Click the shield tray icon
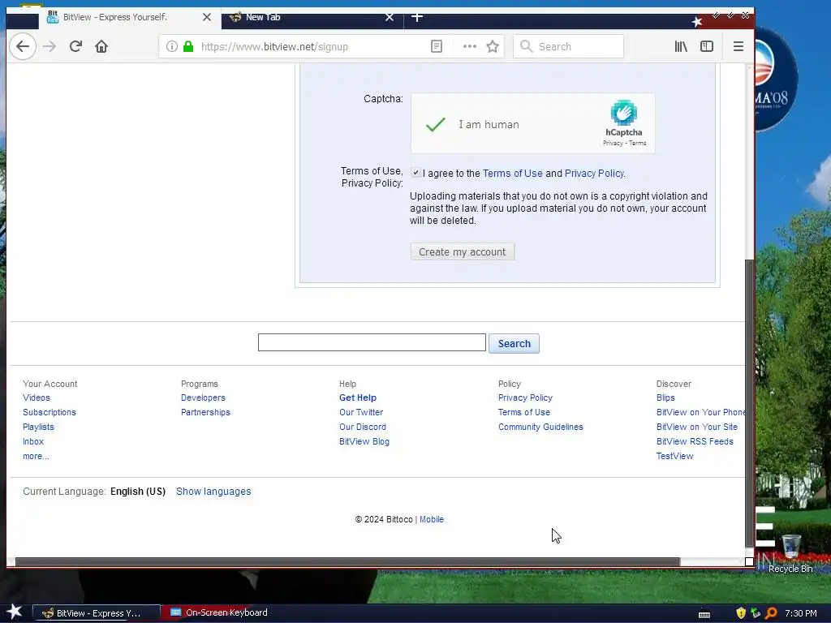The width and height of the screenshot is (831, 623). [x=741, y=613]
